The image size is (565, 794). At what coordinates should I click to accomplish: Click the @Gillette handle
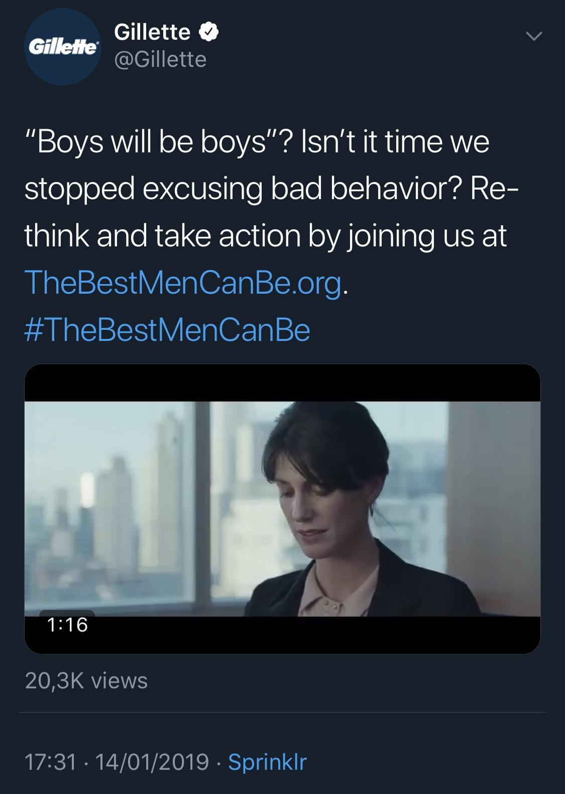pyautogui.click(x=160, y=60)
